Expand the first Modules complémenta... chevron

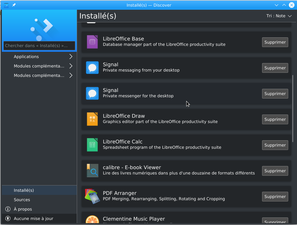pyautogui.click(x=71, y=66)
